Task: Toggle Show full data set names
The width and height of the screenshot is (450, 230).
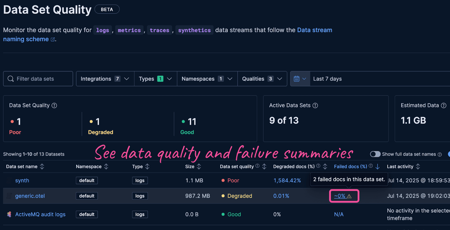Action: point(375,154)
